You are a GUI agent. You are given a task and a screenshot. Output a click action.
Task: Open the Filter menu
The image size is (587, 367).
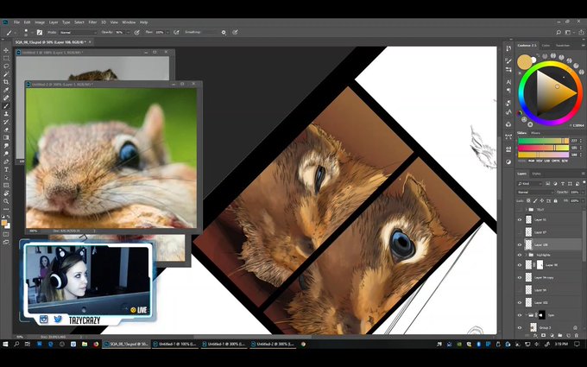click(x=92, y=22)
